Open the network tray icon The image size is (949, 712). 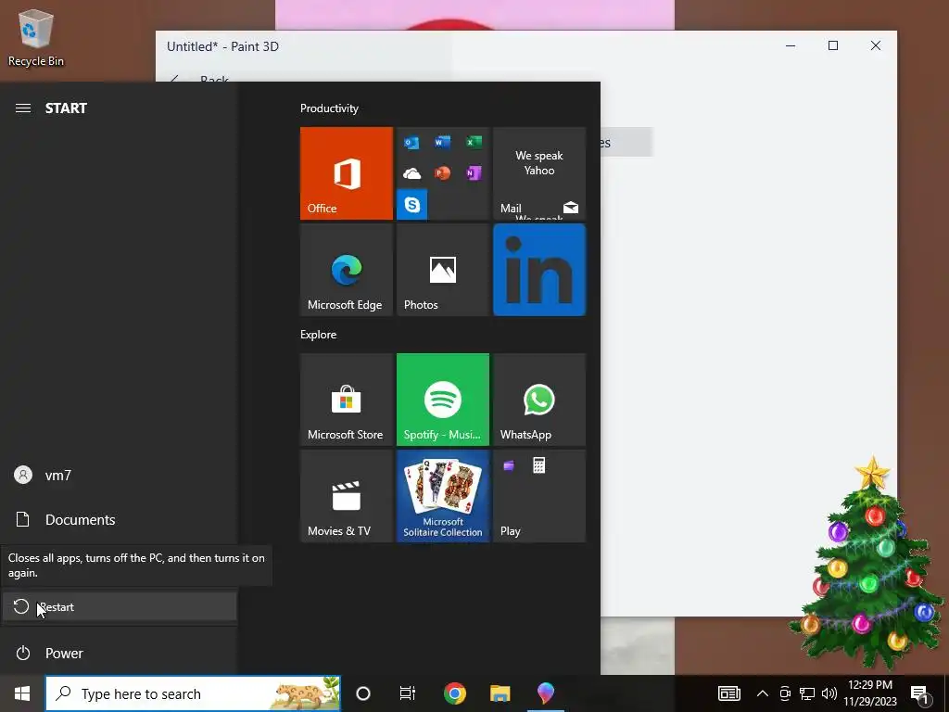click(x=807, y=693)
